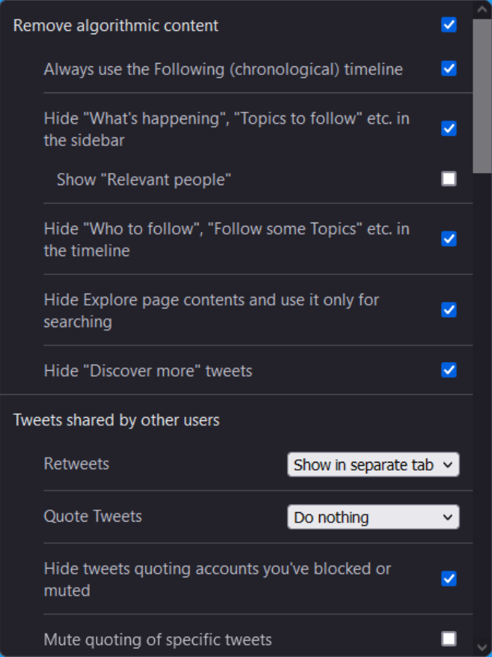The width and height of the screenshot is (492, 657).
Task: Disable "Always use the Following (chronological) timeline"
Action: 448,68
